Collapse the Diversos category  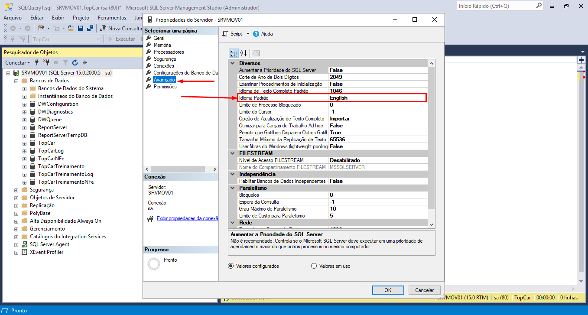pos(232,63)
